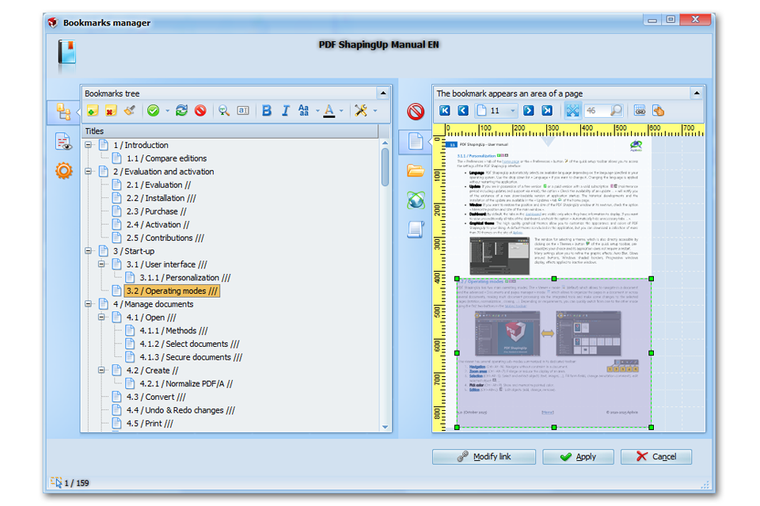This screenshot has width=760, height=506.
Task: Click the page with pointing hand icon
Action: pyautogui.click(x=658, y=111)
